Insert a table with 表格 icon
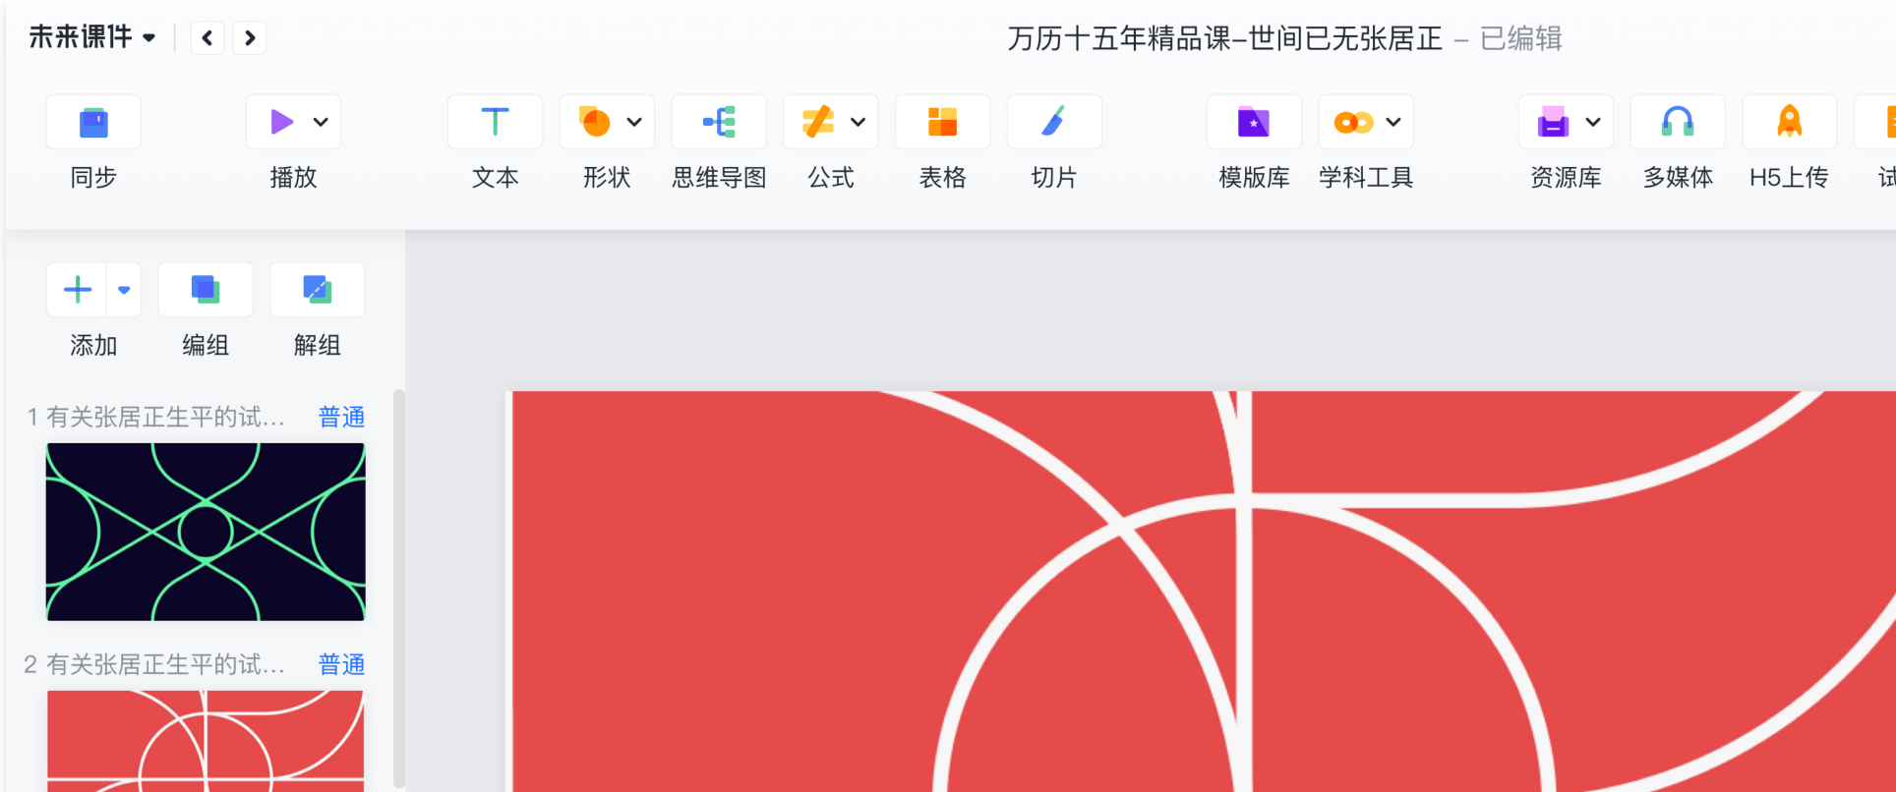 [942, 122]
